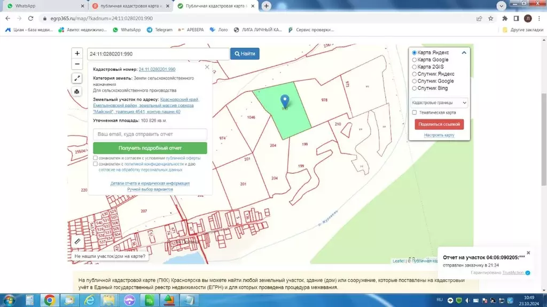Select Спутник Google radio option
The image size is (547, 307).
pyautogui.click(x=414, y=81)
